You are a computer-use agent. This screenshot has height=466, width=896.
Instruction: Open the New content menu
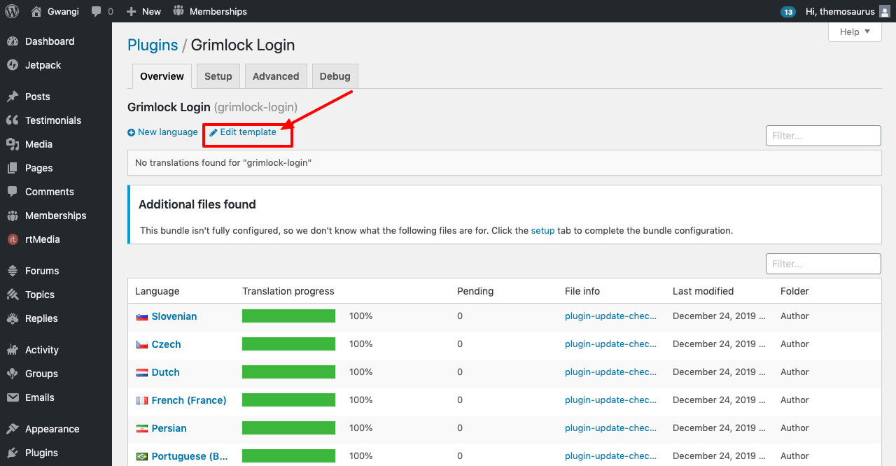(143, 11)
